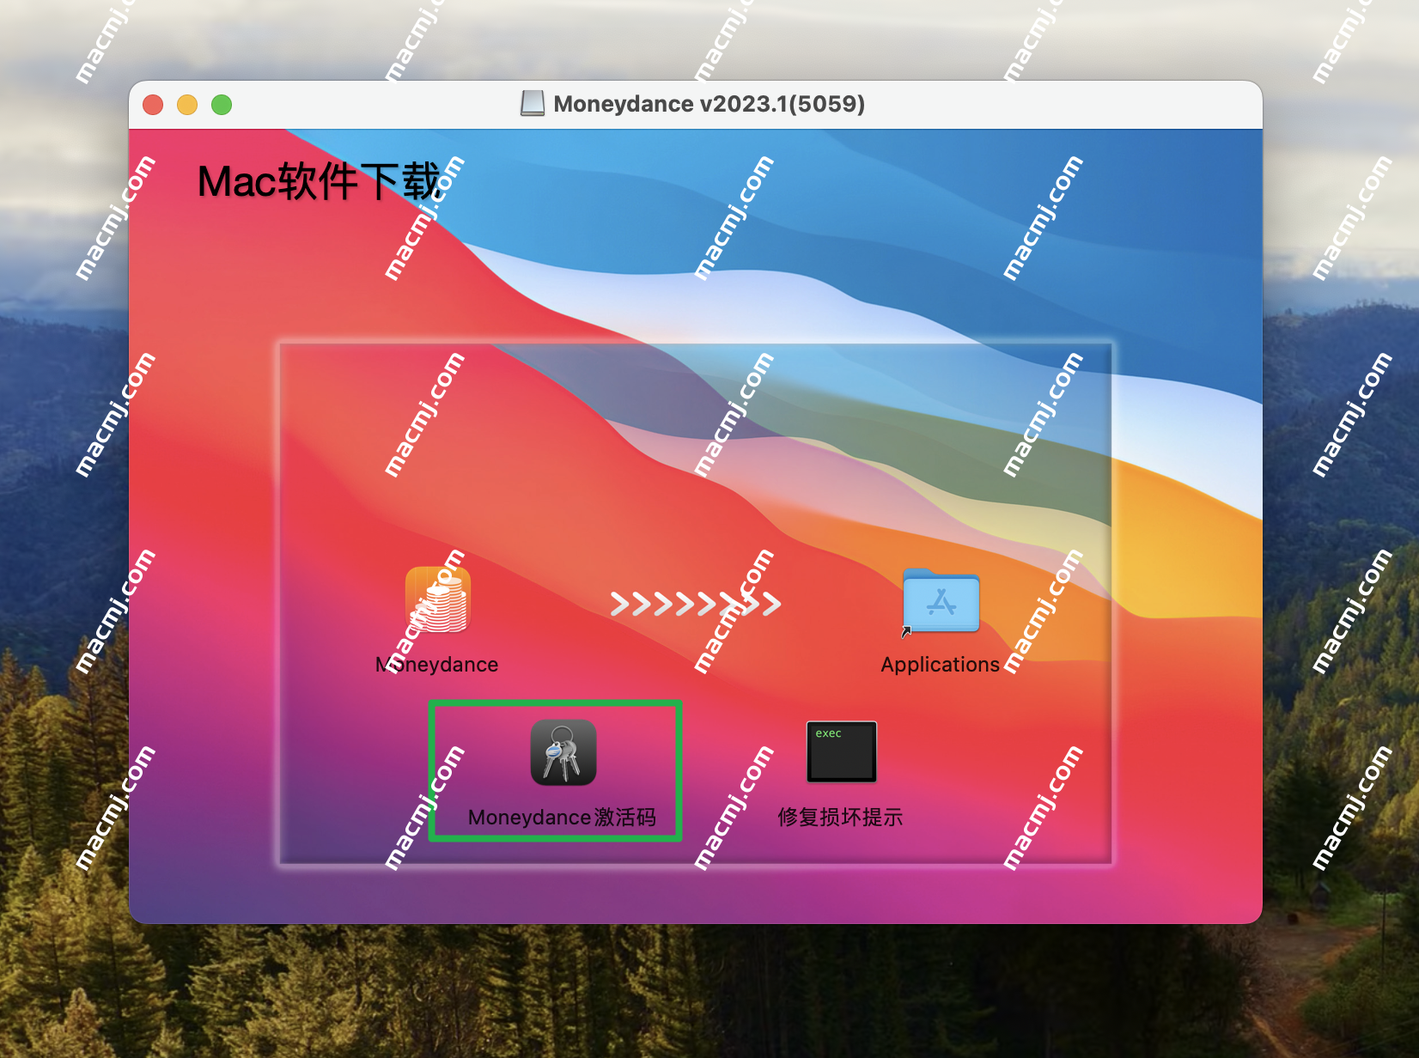Click the Applications label text
This screenshot has height=1058, width=1419.
pos(940,665)
